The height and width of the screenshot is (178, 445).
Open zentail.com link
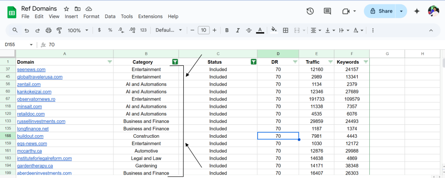click(x=29, y=84)
